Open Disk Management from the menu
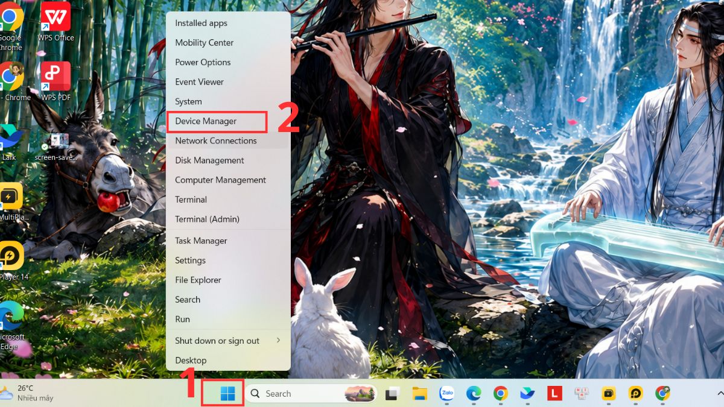 pos(228,160)
